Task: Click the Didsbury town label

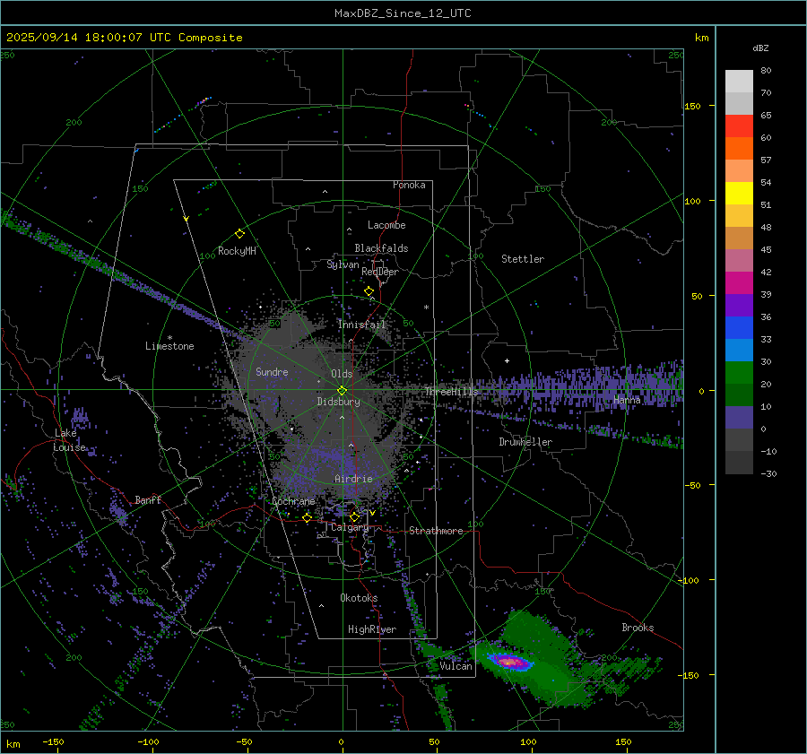Action: click(x=339, y=402)
